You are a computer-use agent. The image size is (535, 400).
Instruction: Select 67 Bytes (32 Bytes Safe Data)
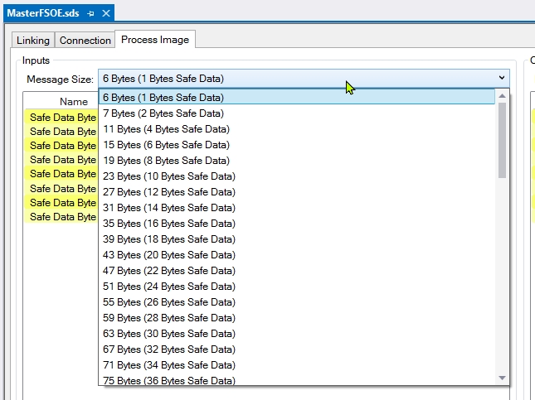169,349
